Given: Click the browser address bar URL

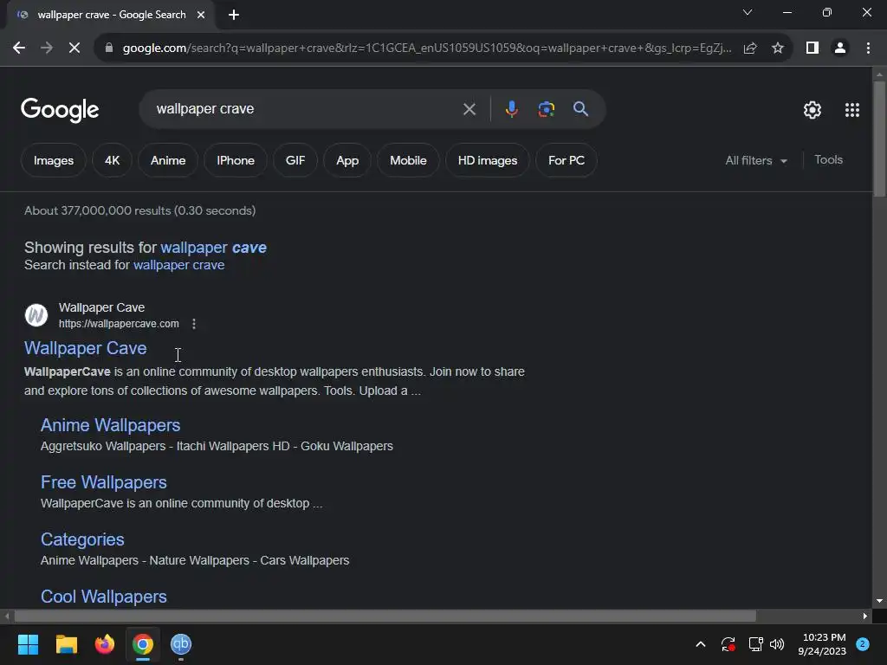Looking at the screenshot, I should 426,48.
